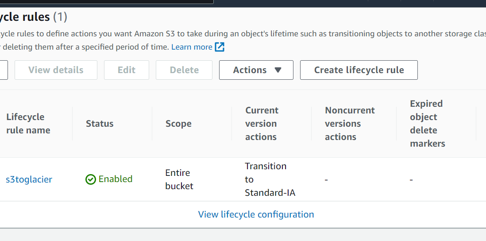Click View lifecycle configuration link
Screen dimensions: 486x241
click(x=256, y=214)
